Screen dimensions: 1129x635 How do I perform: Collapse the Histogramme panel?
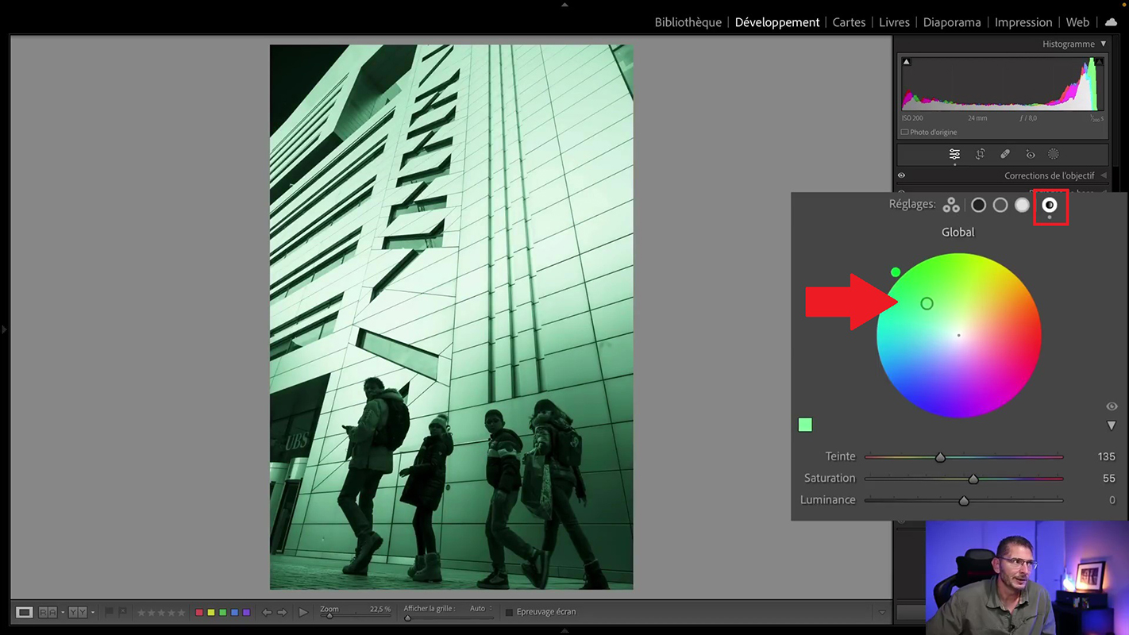coord(1103,44)
